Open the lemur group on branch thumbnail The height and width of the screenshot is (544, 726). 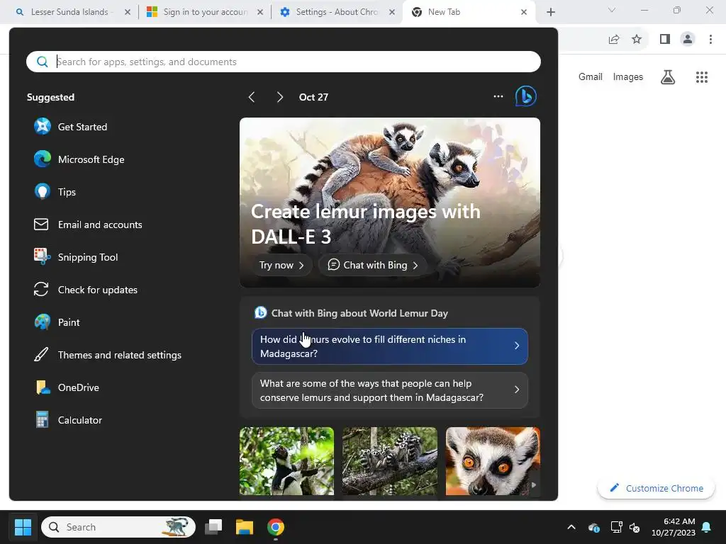[x=389, y=460]
